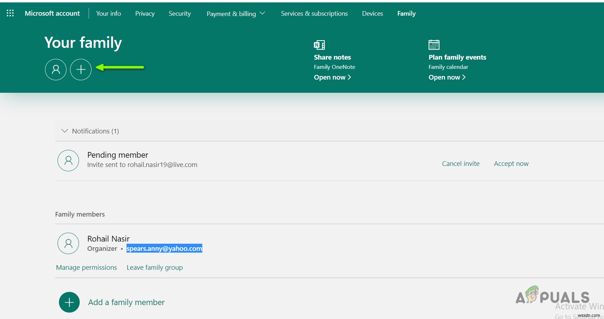This screenshot has height=319, width=604.
Task: Click the plus circle beside the header avatar
Action: (x=81, y=70)
